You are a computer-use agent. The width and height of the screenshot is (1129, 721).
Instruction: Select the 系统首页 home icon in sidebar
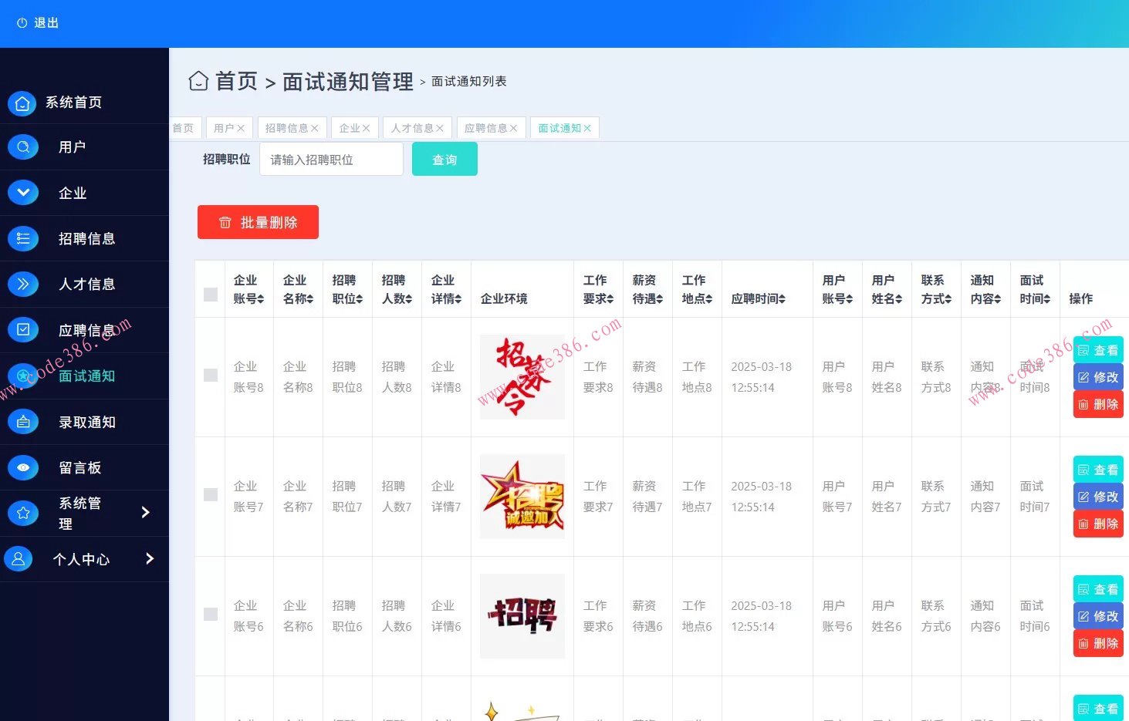(22, 103)
